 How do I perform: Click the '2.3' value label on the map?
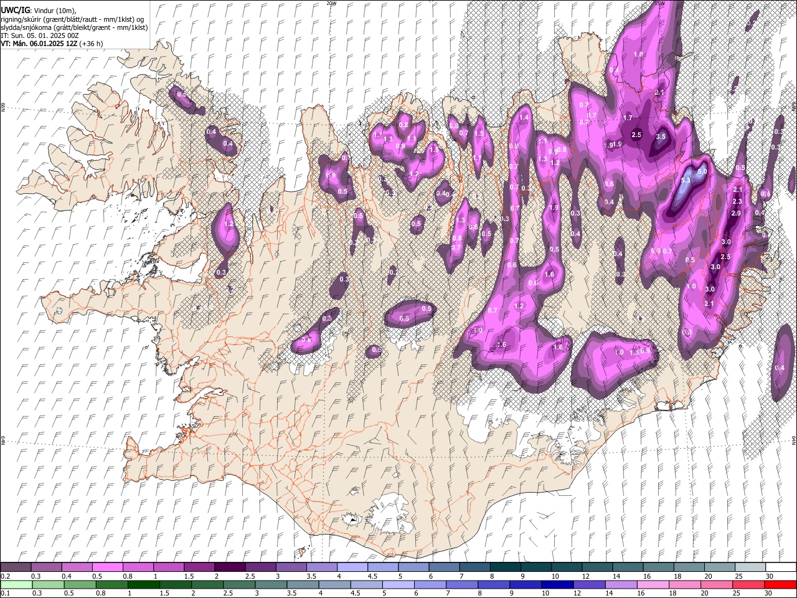coord(737,201)
